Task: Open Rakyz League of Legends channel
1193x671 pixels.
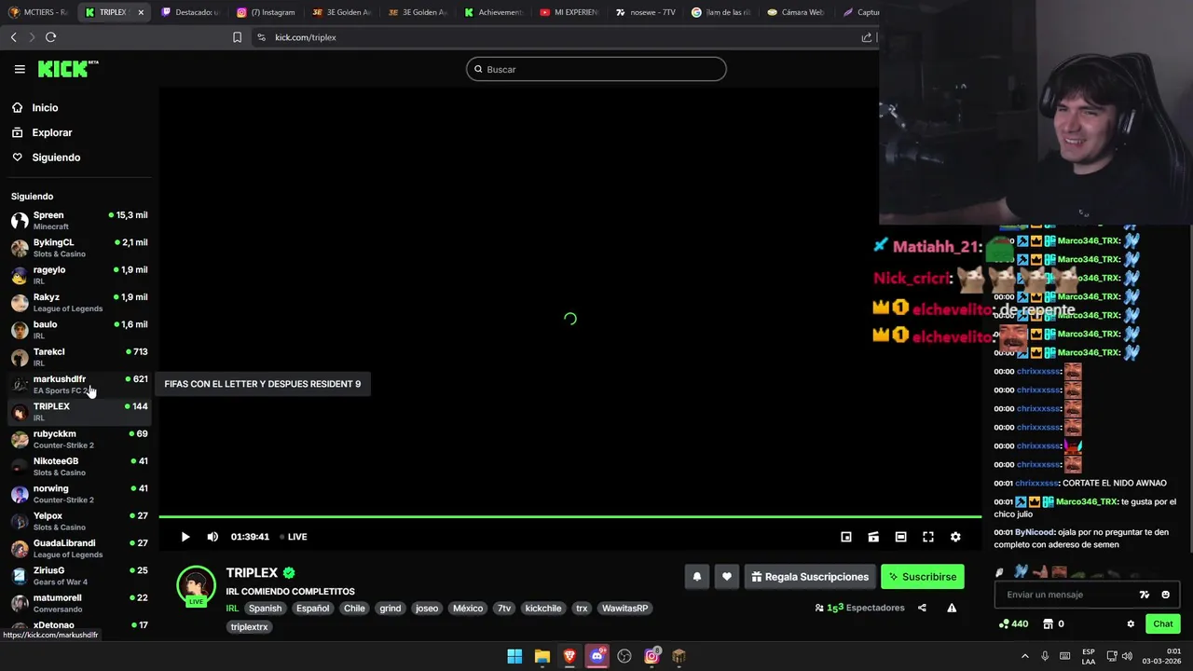Action: pyautogui.click(x=79, y=303)
